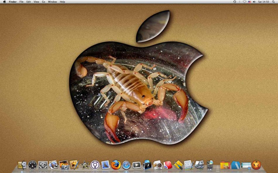
Task: Open the orange-red folder stack in dock
Action: (x=225, y=165)
